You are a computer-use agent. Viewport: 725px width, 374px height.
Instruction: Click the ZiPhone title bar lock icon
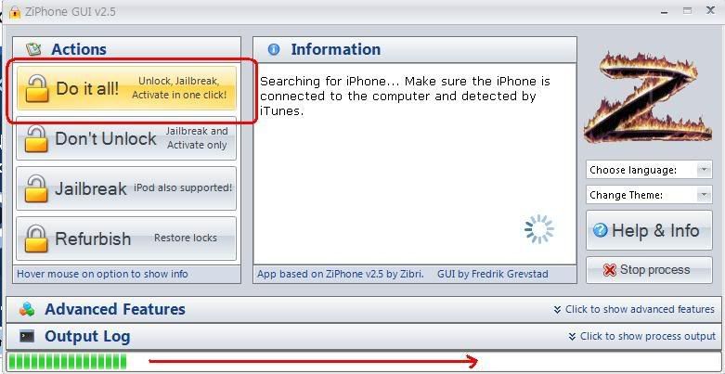[15, 11]
